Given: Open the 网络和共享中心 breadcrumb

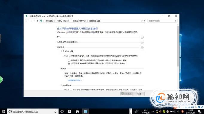Looking at the screenshot, I should (x=79, y=21).
